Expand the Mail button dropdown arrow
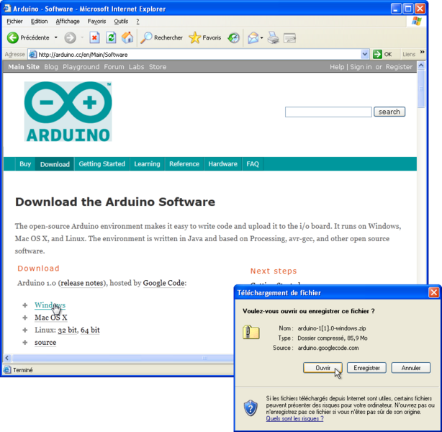 pyautogui.click(x=263, y=37)
